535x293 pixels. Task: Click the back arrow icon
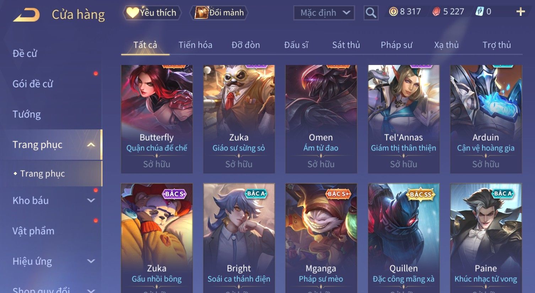click(x=26, y=15)
